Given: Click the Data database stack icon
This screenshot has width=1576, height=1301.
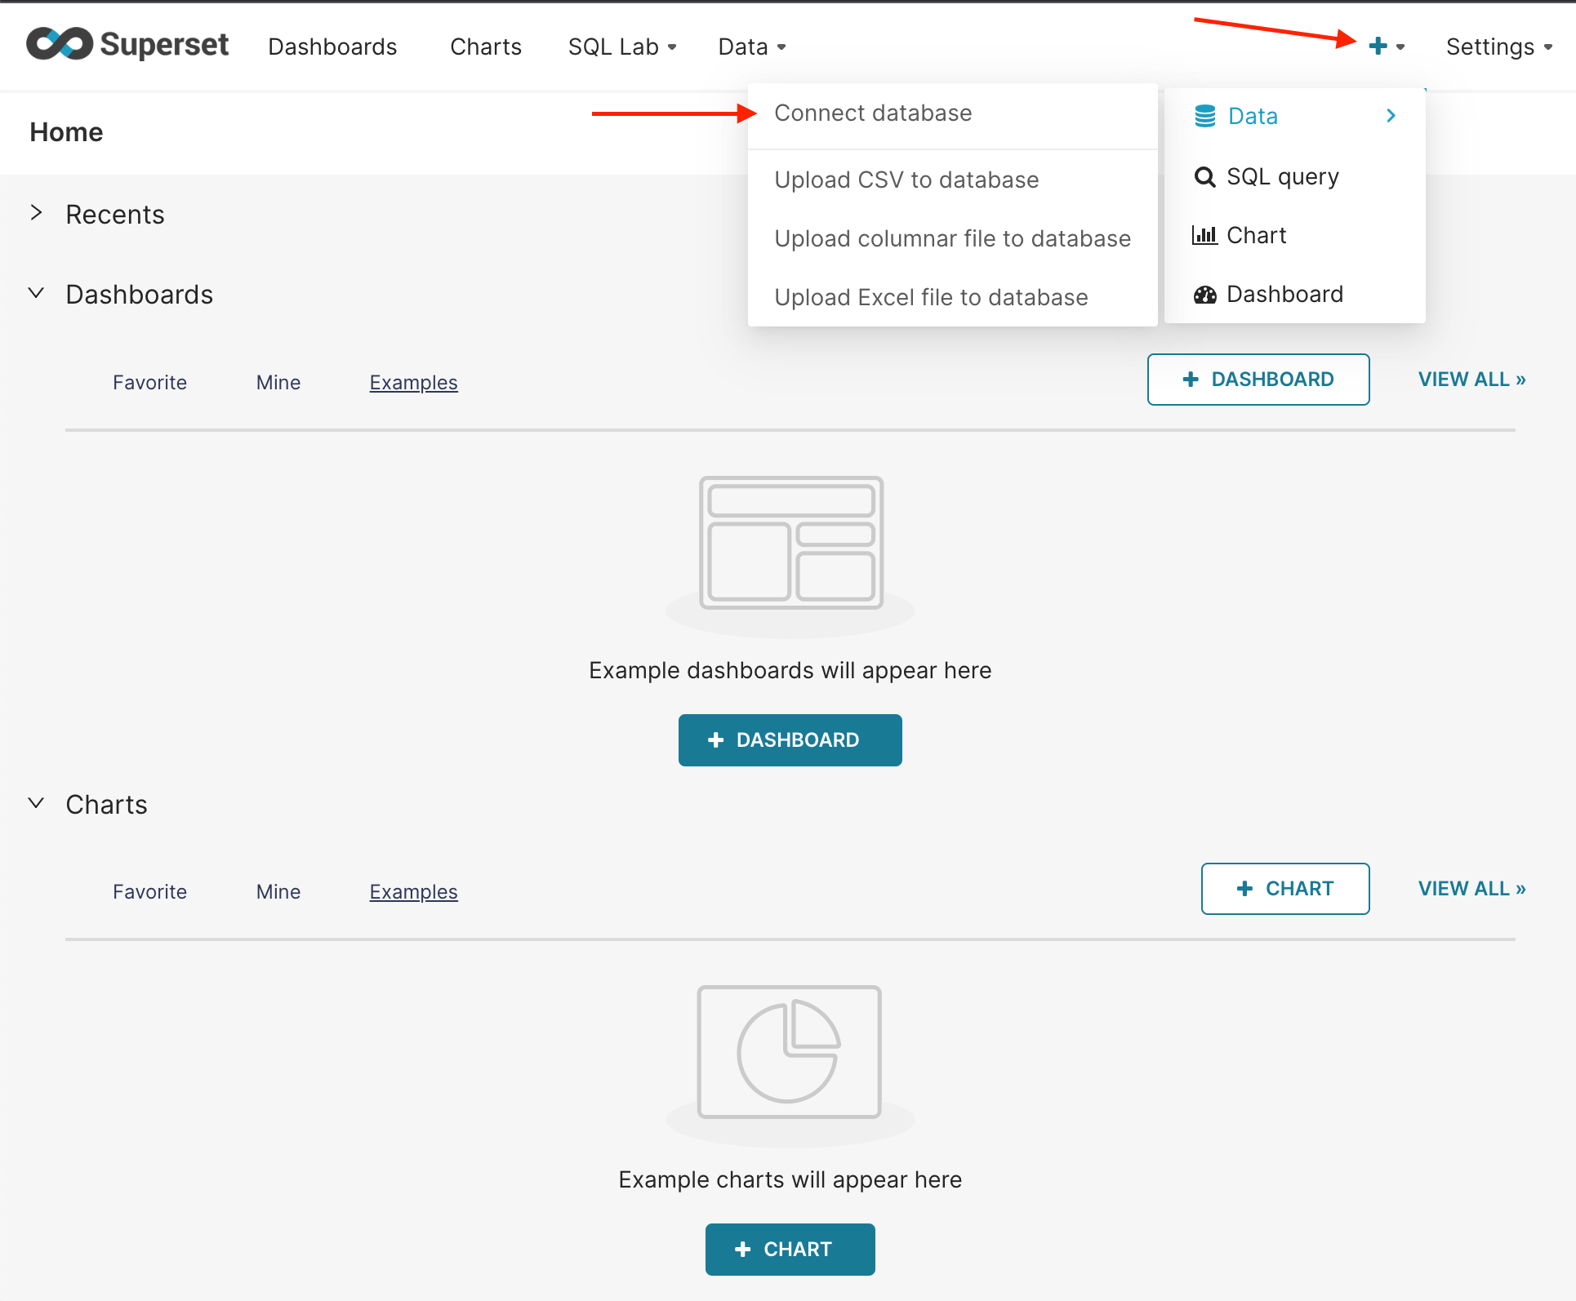Looking at the screenshot, I should pyautogui.click(x=1204, y=116).
